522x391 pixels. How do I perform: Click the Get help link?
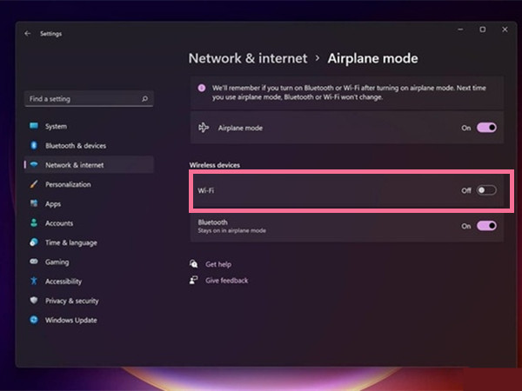click(x=217, y=263)
